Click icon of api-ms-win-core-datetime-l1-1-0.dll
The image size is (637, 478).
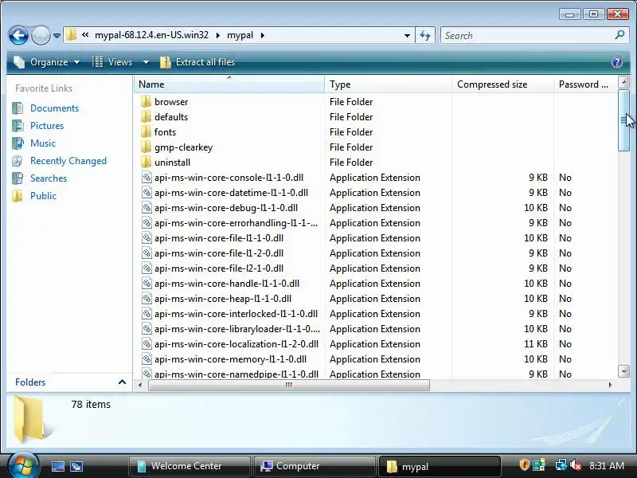click(x=147, y=193)
